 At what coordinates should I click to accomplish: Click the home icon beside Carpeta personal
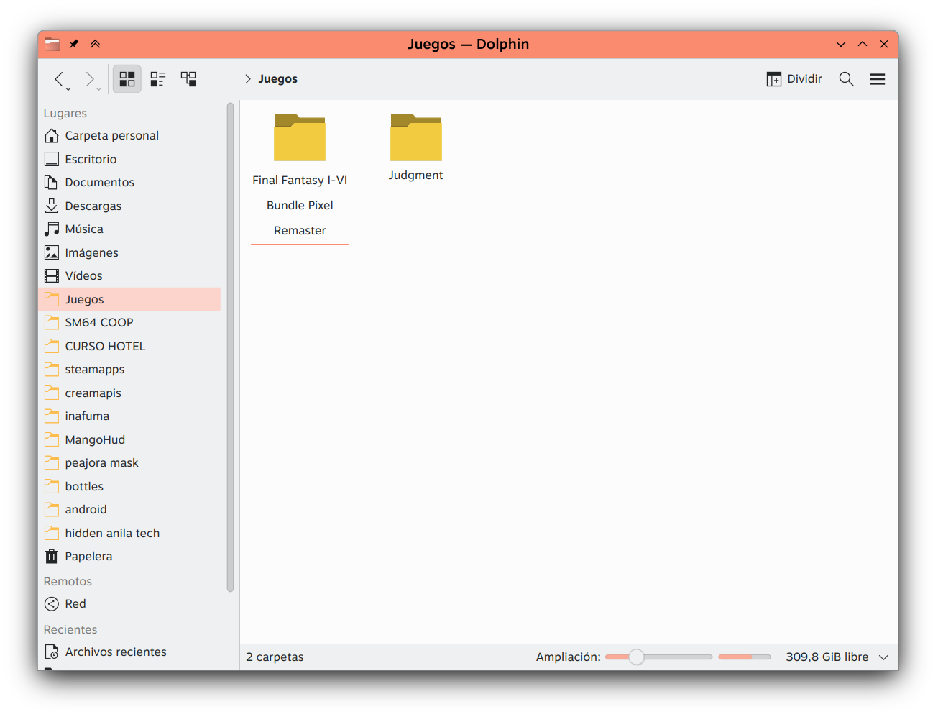pyautogui.click(x=52, y=136)
